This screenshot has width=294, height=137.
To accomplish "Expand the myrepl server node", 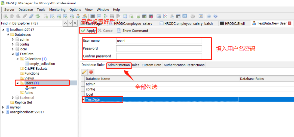I will (3, 107).
